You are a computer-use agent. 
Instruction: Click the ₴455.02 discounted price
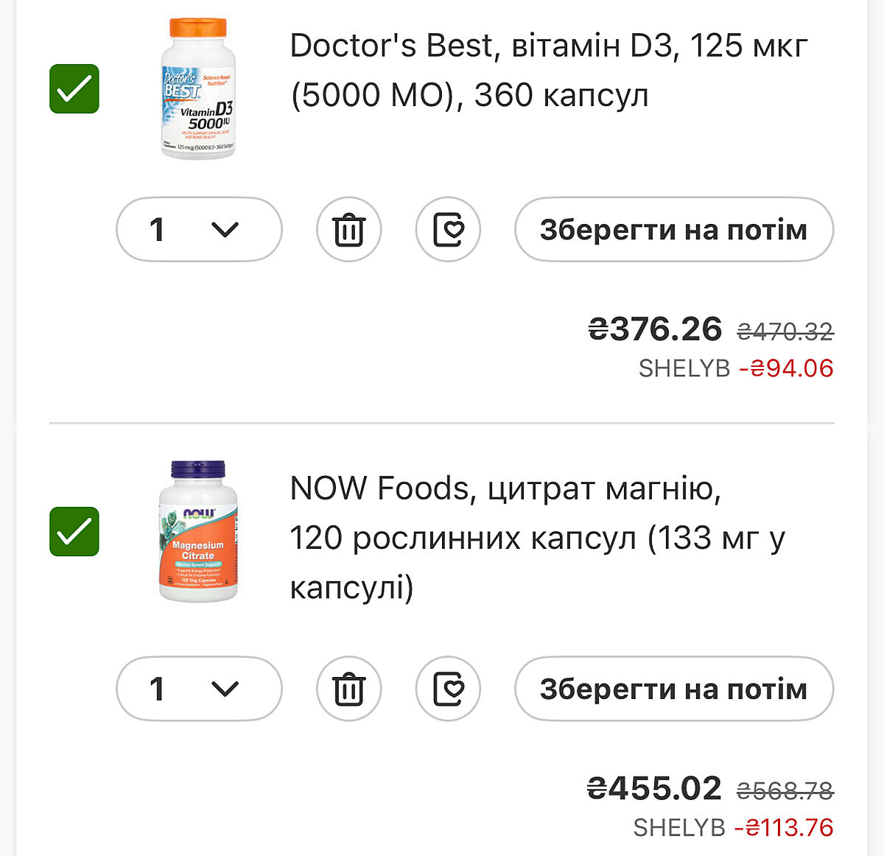654,788
